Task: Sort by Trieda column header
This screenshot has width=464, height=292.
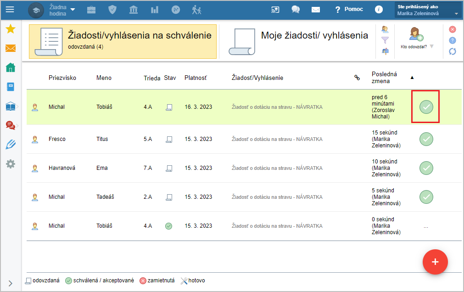Action: (152, 78)
